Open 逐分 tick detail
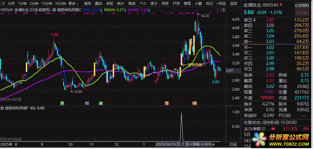 coord(154,3)
